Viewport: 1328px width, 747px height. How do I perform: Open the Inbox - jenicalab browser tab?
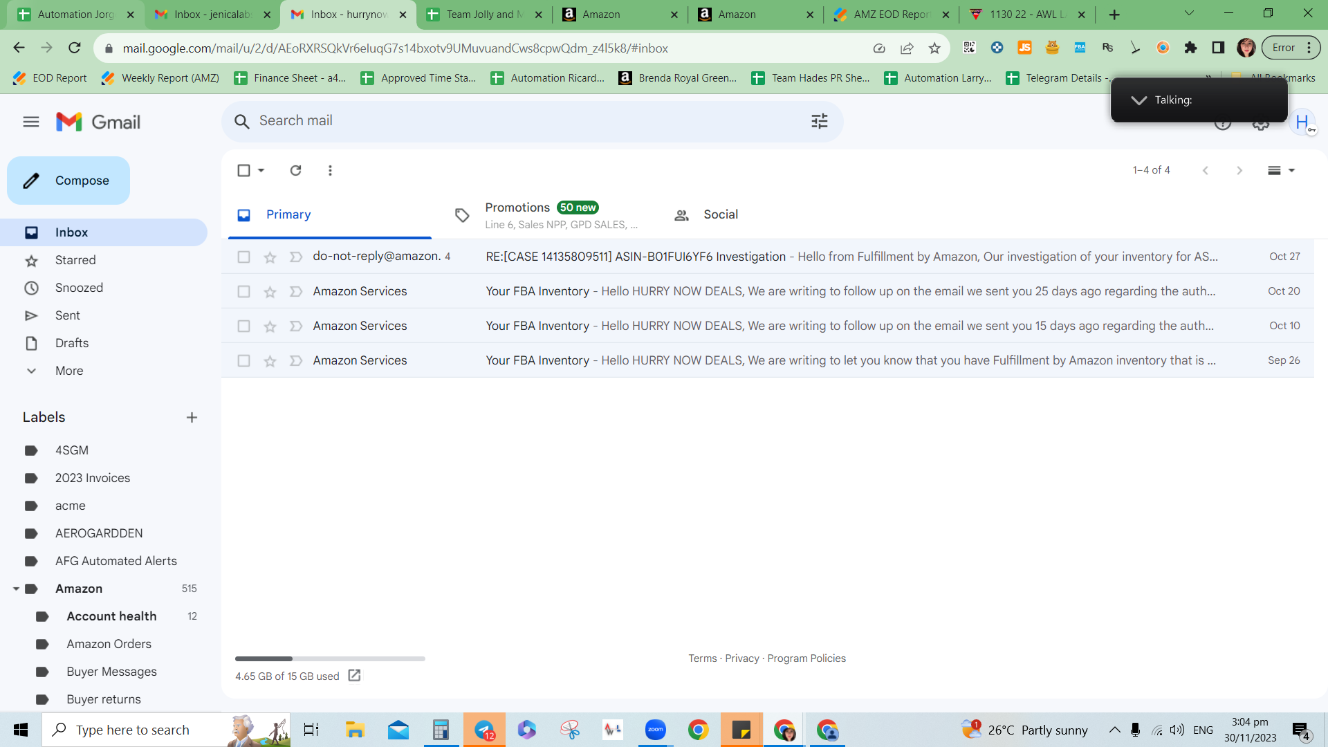tap(212, 15)
